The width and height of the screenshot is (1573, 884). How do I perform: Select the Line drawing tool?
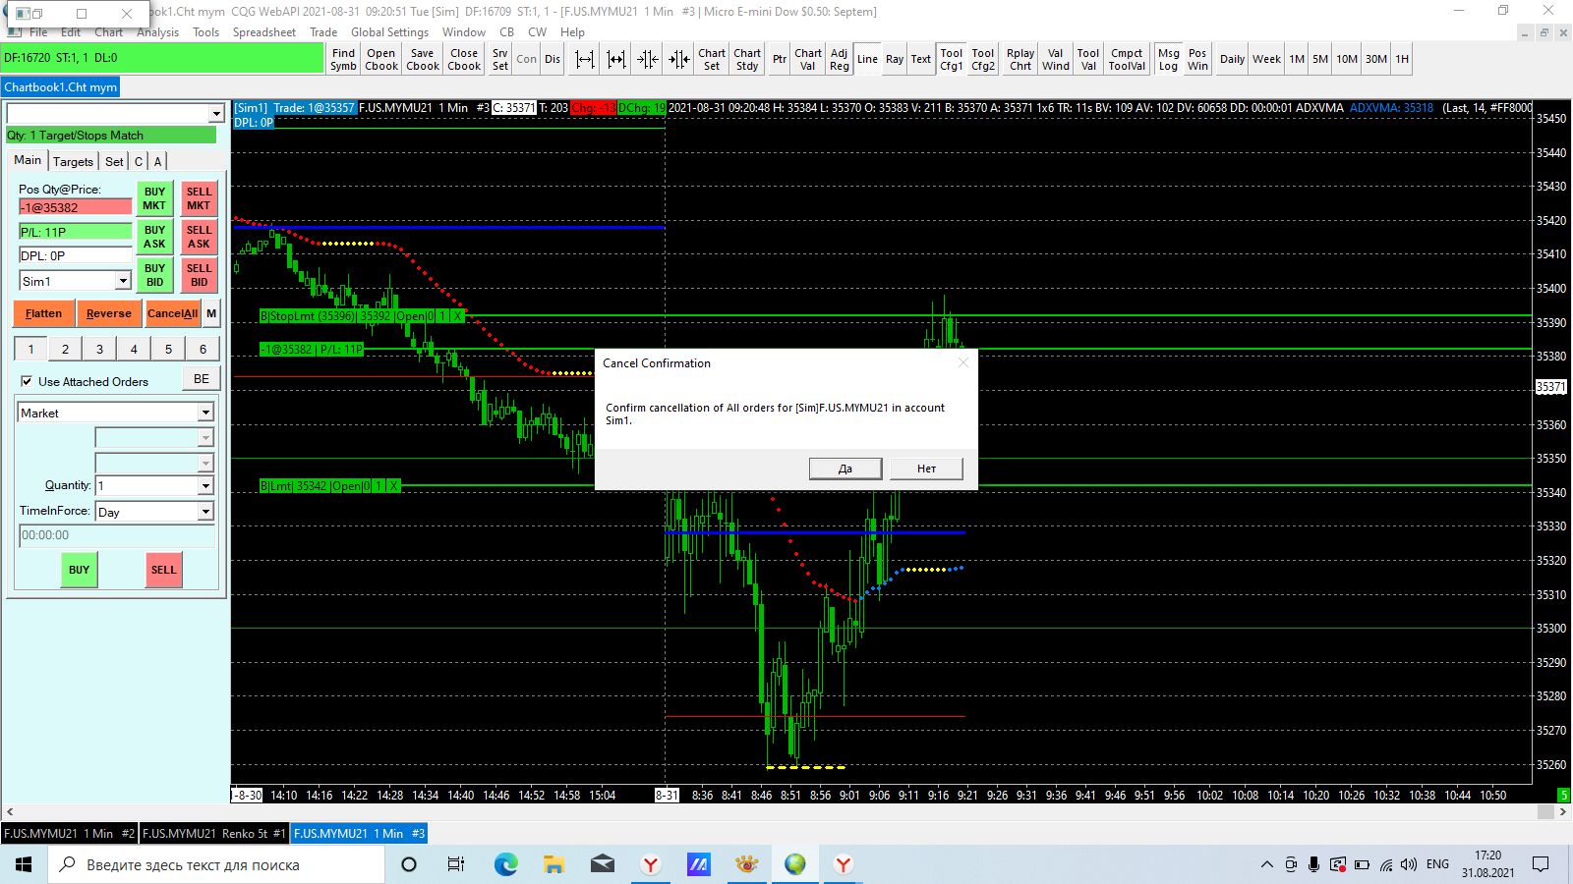(x=867, y=59)
